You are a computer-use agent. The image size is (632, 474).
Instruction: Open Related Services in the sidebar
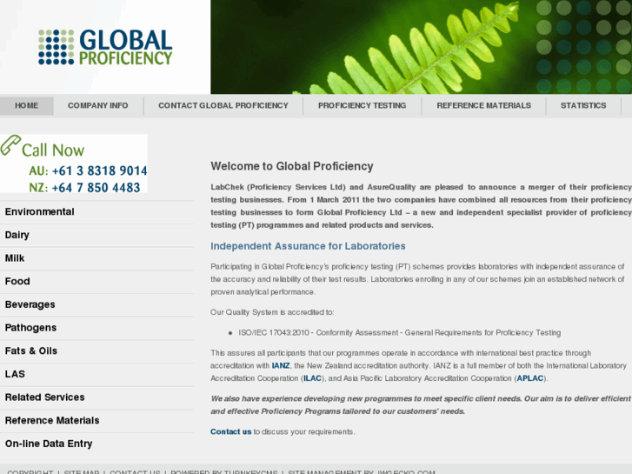(x=96, y=397)
